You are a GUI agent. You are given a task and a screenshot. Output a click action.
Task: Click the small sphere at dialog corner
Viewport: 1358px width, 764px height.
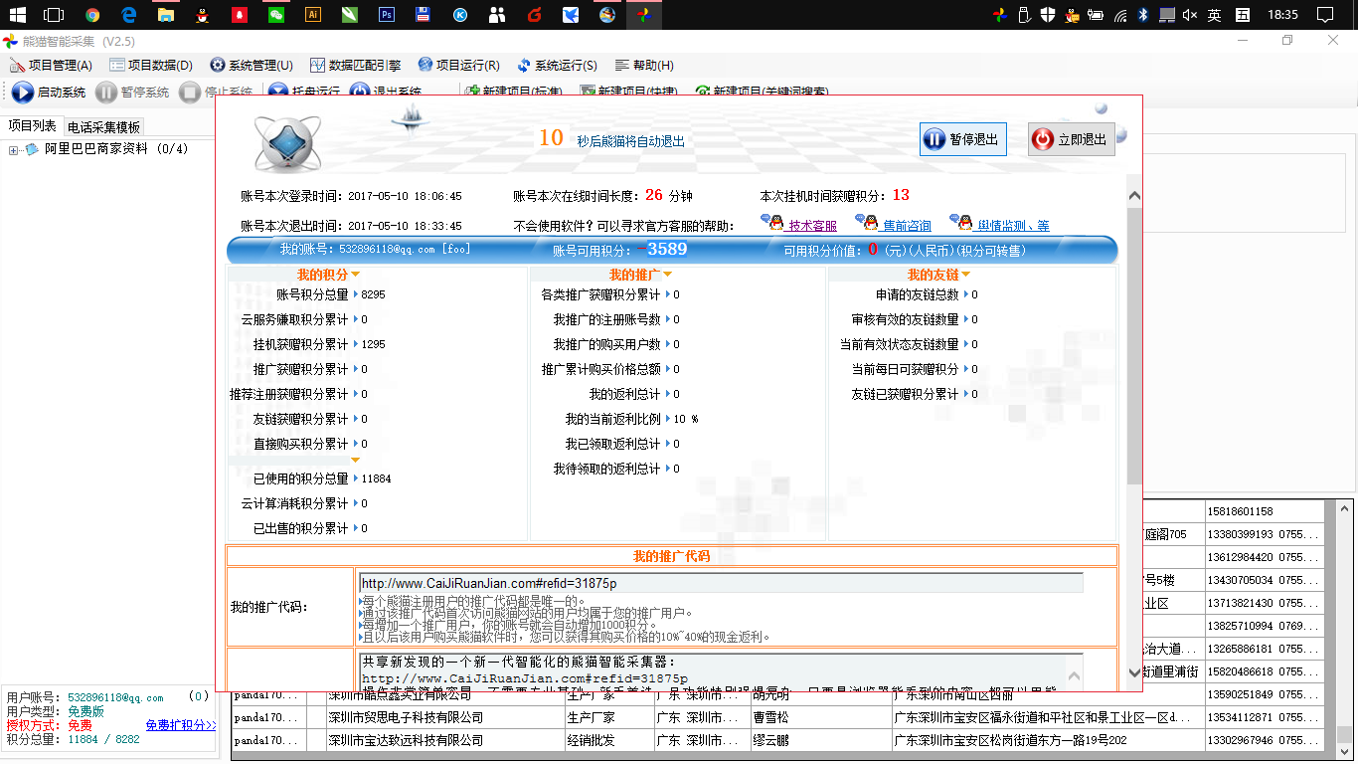pos(1101,108)
